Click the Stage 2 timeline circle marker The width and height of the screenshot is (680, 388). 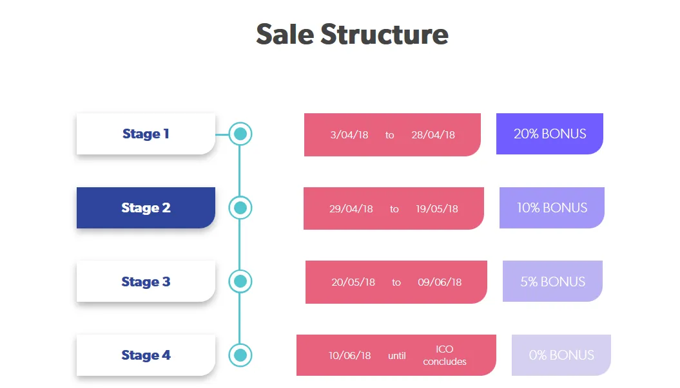[x=240, y=208]
